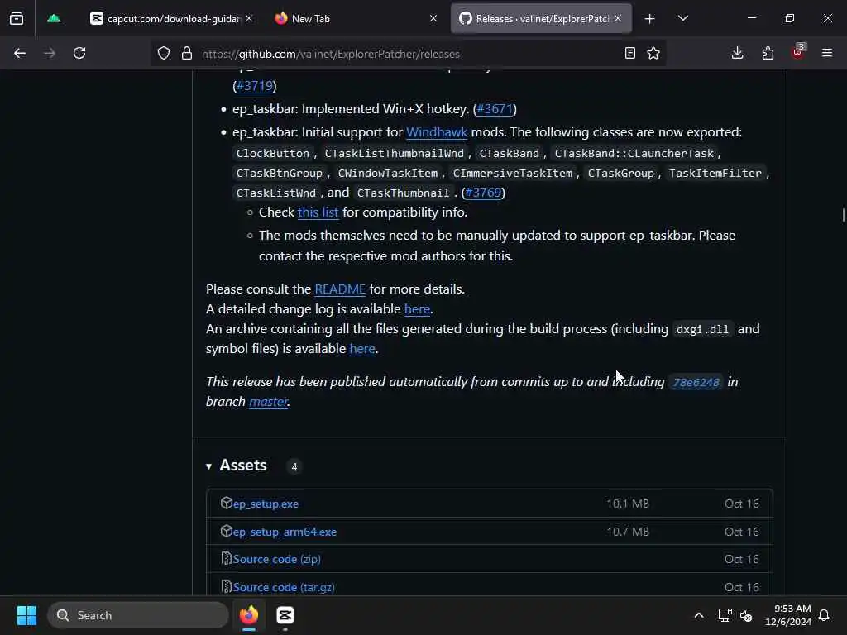Open issue #3719 link
Viewport: 847px width, 635px height.
(255, 86)
